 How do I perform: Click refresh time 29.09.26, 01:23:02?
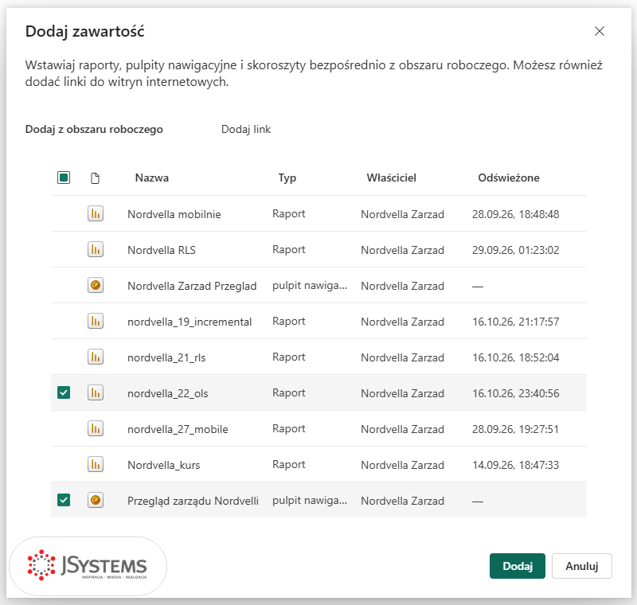[515, 250]
